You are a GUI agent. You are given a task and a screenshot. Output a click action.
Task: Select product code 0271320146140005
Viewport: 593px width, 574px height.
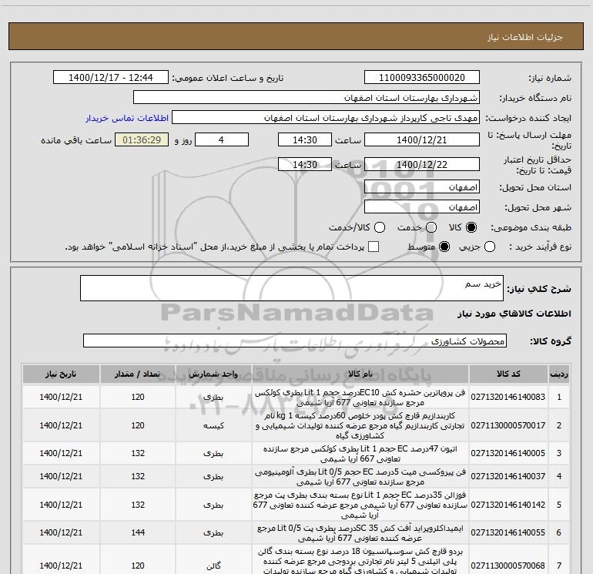pos(508,453)
